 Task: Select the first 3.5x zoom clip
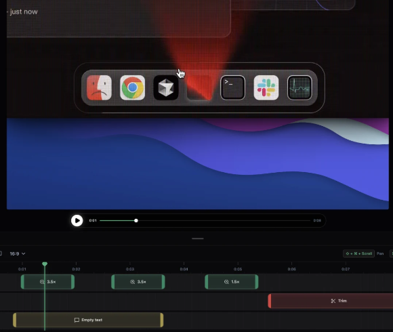(47, 282)
